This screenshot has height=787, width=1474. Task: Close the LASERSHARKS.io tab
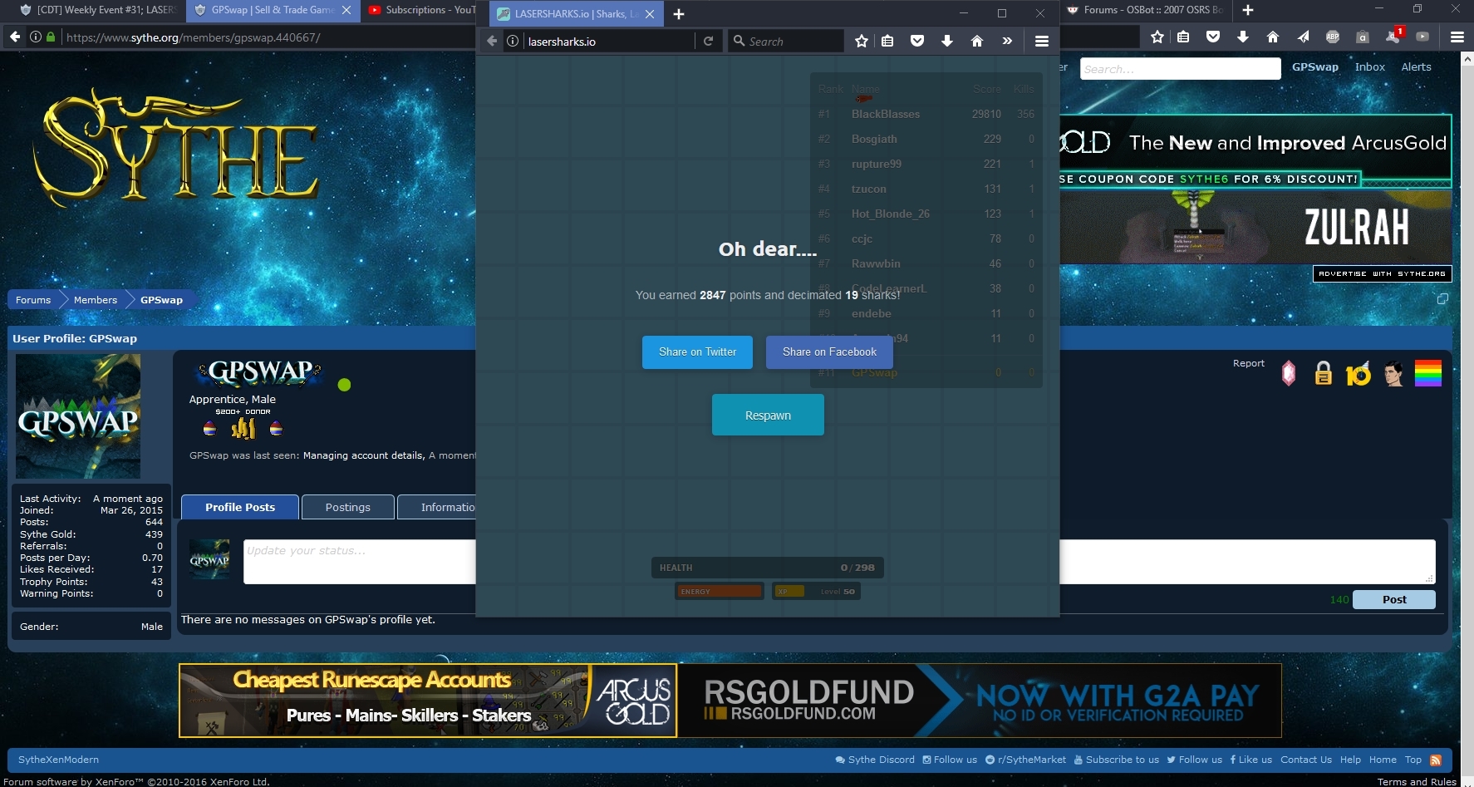[650, 13]
